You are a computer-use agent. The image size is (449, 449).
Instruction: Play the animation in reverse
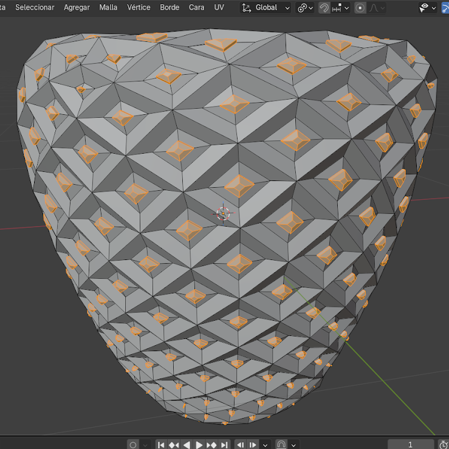click(187, 445)
